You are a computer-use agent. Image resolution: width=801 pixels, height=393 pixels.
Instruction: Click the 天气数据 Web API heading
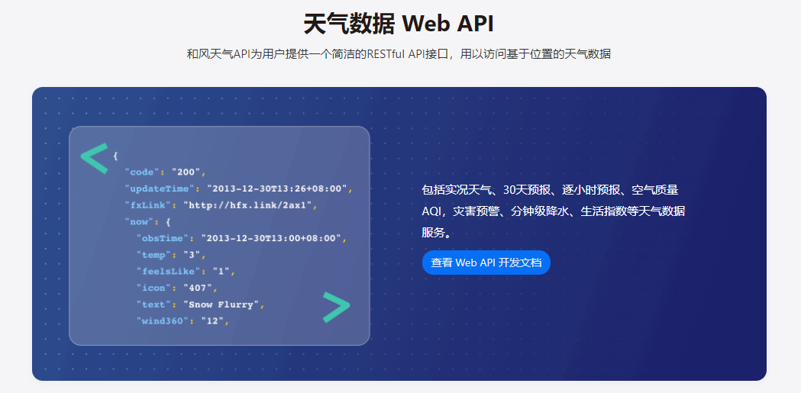399,24
